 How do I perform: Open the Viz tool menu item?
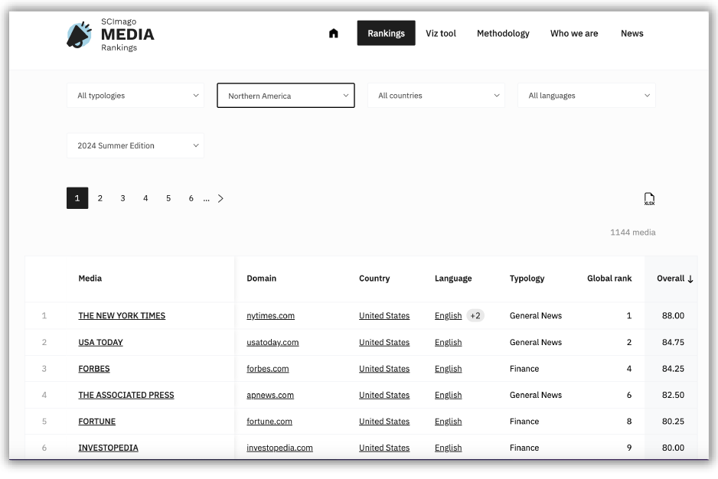click(440, 34)
